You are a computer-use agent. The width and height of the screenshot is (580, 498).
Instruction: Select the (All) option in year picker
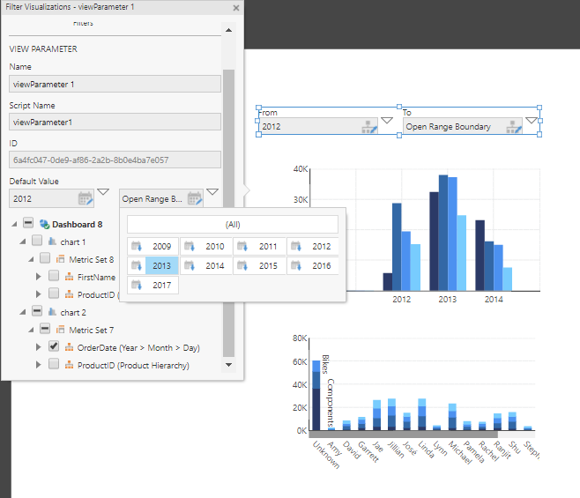pyautogui.click(x=233, y=225)
